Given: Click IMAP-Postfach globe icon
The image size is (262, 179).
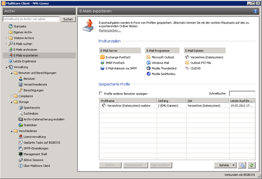Looking at the screenshot, I should pos(103,63).
